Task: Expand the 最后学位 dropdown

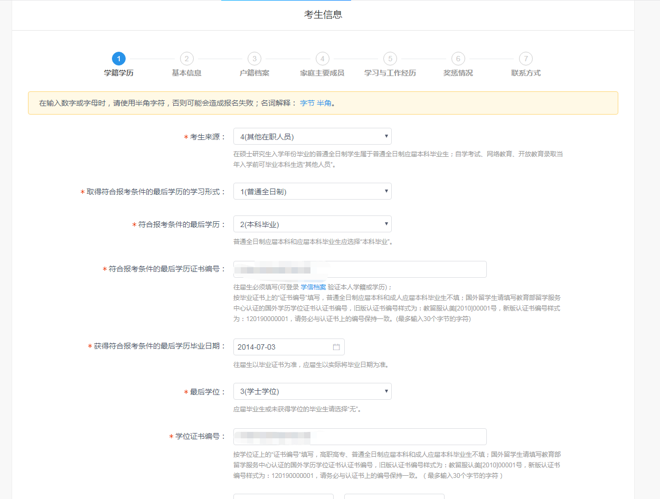Action: pyautogui.click(x=312, y=391)
